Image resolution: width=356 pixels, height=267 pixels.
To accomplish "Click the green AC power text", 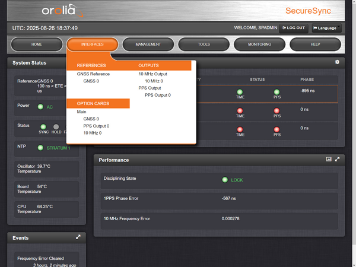I will tap(49, 107).
